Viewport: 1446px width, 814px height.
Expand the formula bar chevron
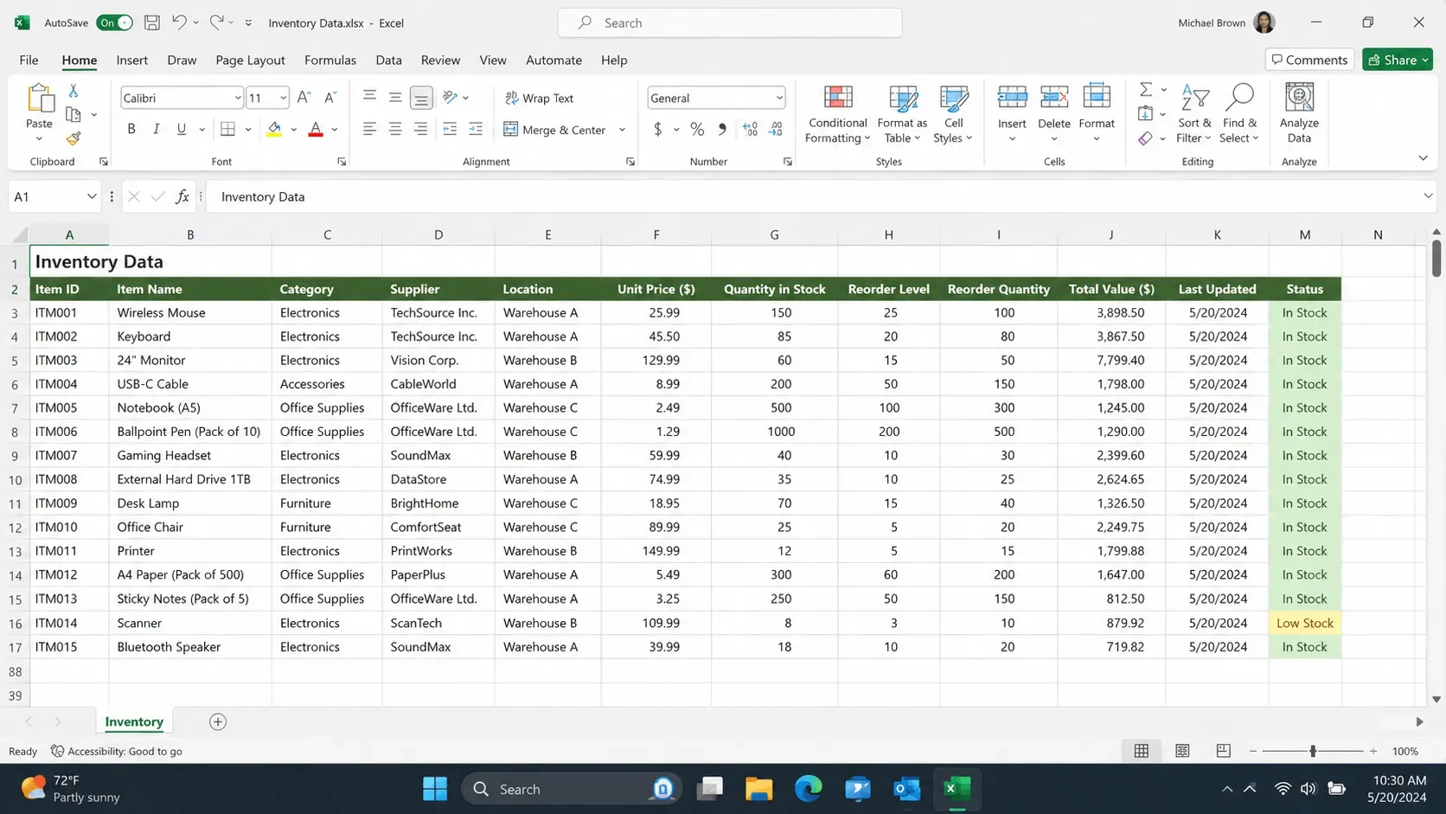click(x=1428, y=196)
